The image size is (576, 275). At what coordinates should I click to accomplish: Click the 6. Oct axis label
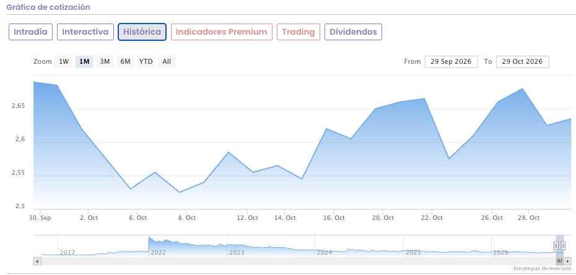coord(137,218)
